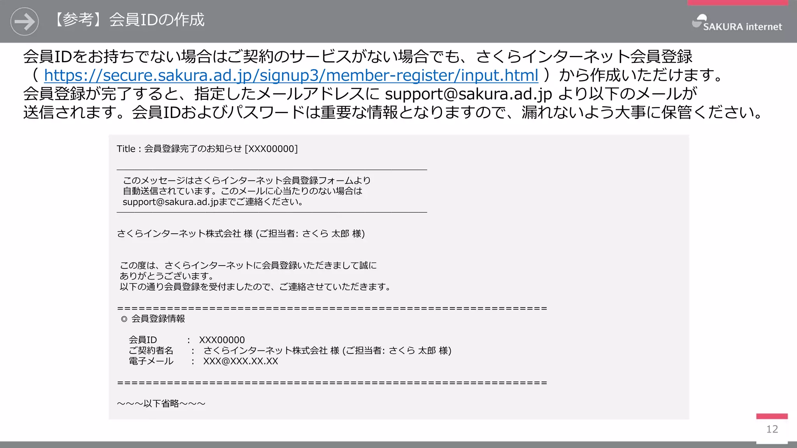Click the slide title 【参考】会員IDの作成
This screenshot has width=797, height=448.
pos(128,20)
